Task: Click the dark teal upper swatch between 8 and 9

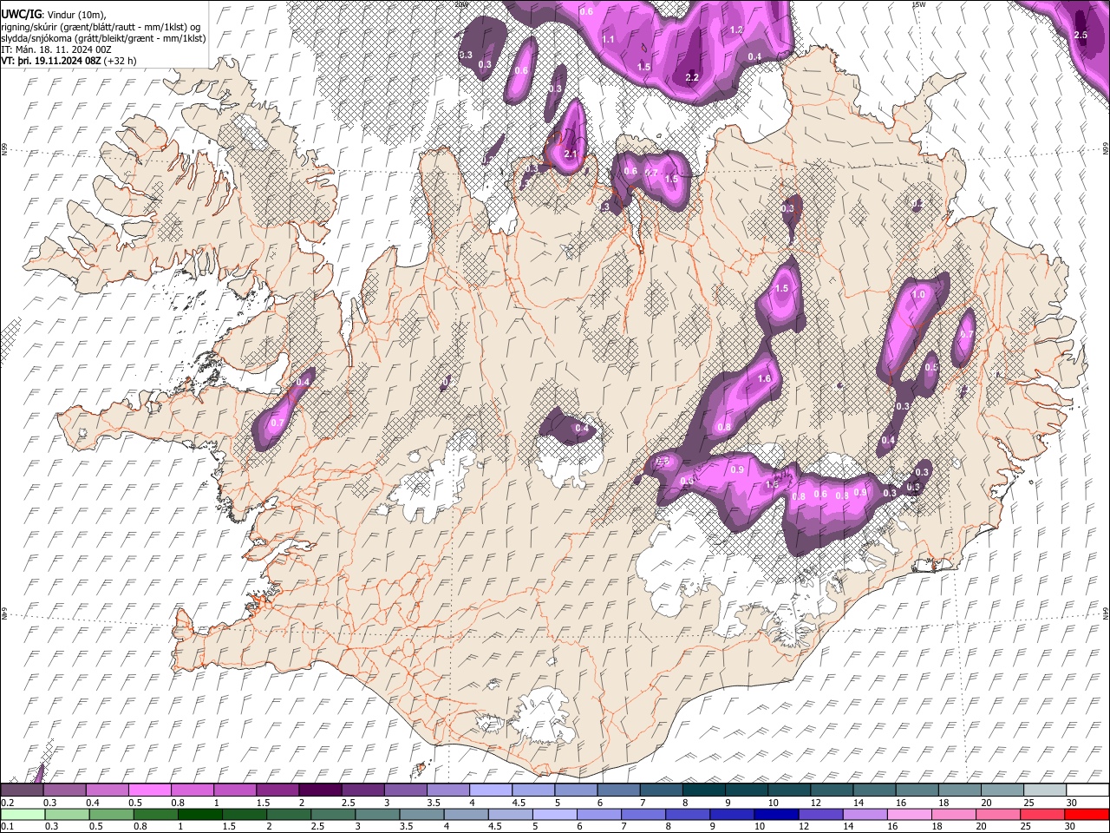Action: [x=704, y=790]
